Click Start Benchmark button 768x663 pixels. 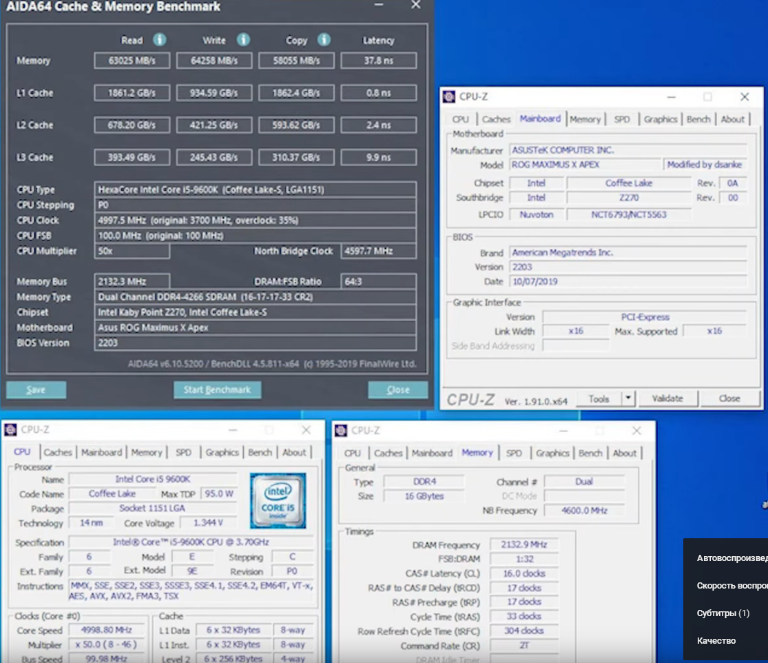[217, 389]
